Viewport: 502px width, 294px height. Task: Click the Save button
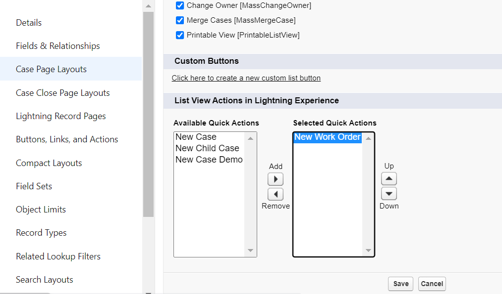tap(401, 284)
